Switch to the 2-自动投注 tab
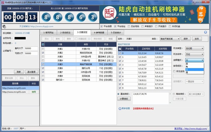Image resolution: width=211 pixels, height=132 pixels. pos(65,33)
